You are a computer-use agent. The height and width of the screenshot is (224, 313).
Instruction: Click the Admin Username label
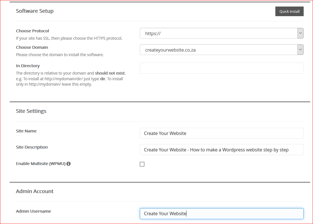33,211
